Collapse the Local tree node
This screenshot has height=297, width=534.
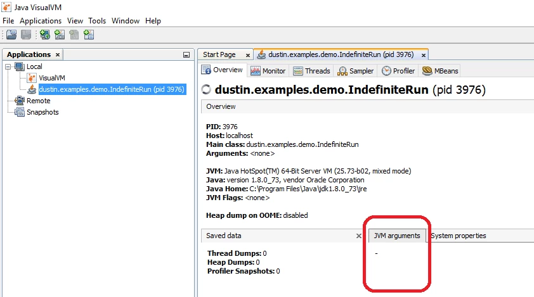[x=8, y=66]
